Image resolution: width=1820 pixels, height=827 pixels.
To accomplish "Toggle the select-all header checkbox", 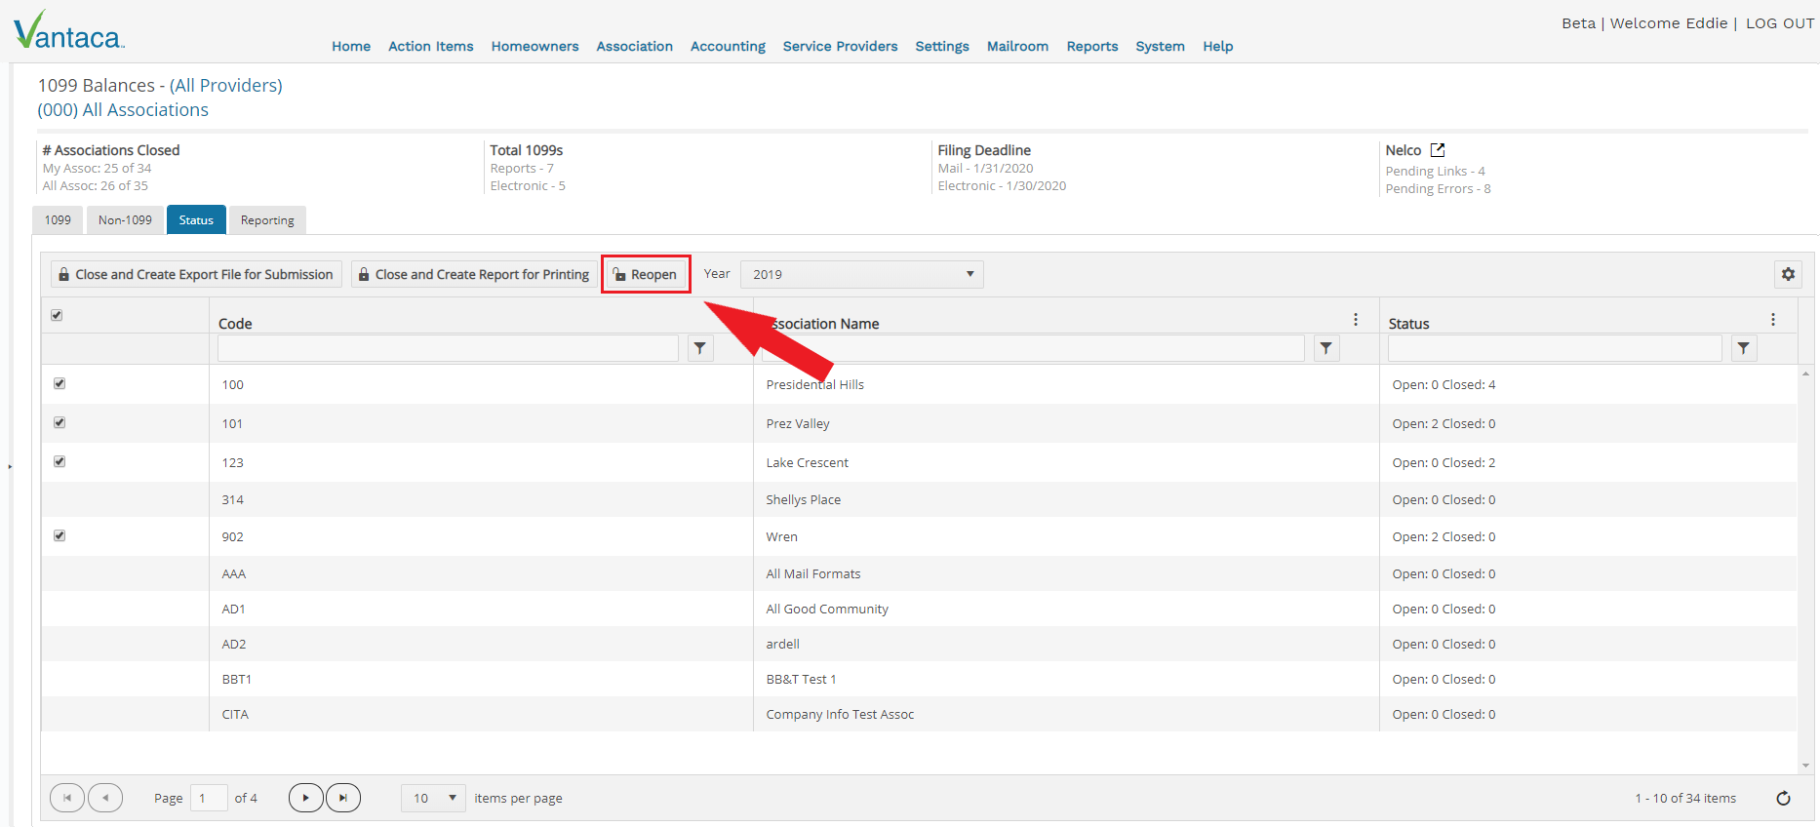I will coord(57,315).
